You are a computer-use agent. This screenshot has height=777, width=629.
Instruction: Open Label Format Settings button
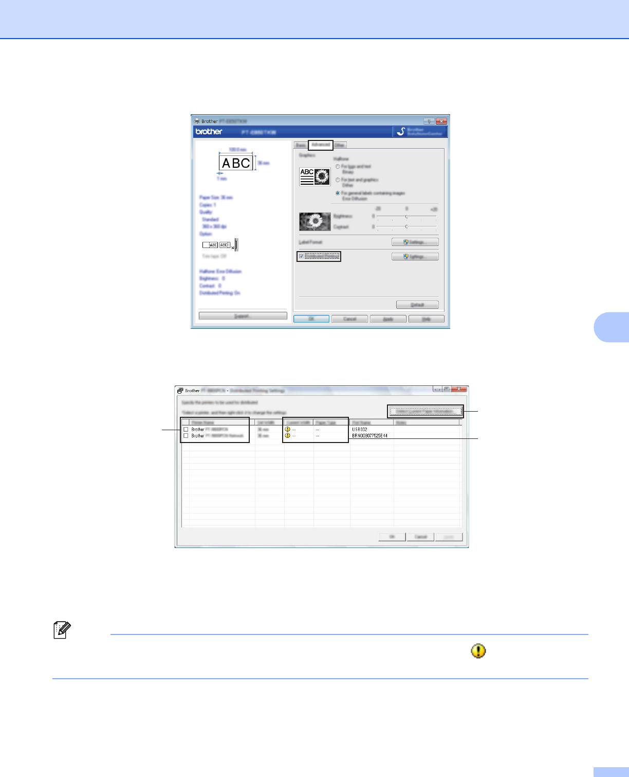pos(415,242)
